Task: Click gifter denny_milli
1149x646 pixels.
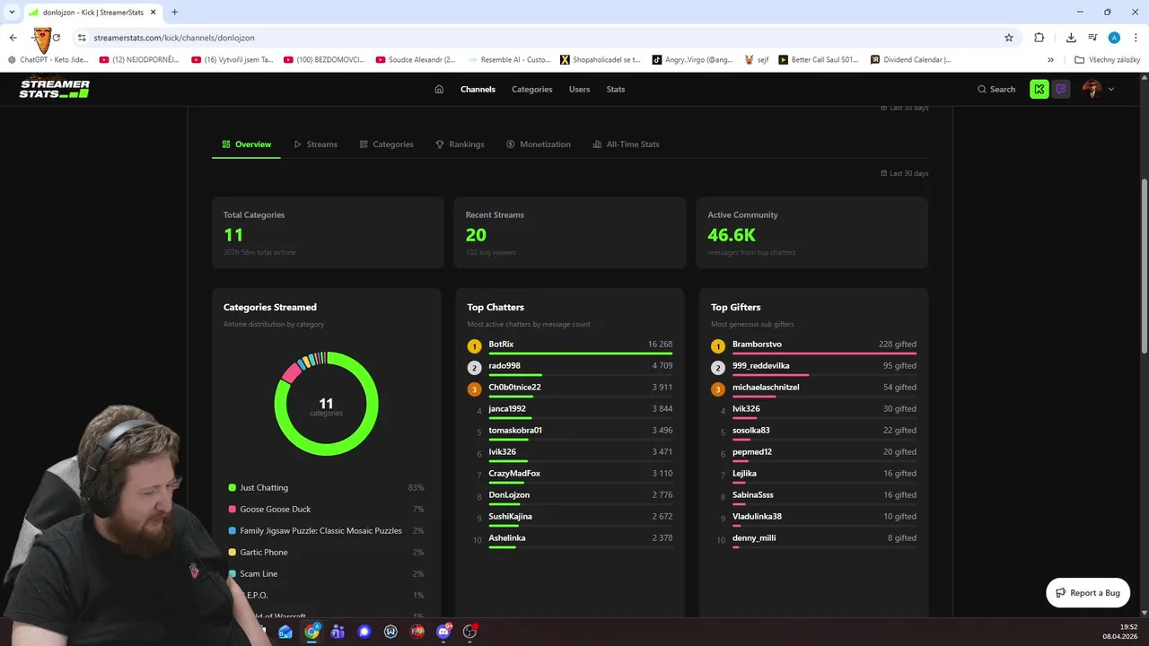Action: (754, 538)
